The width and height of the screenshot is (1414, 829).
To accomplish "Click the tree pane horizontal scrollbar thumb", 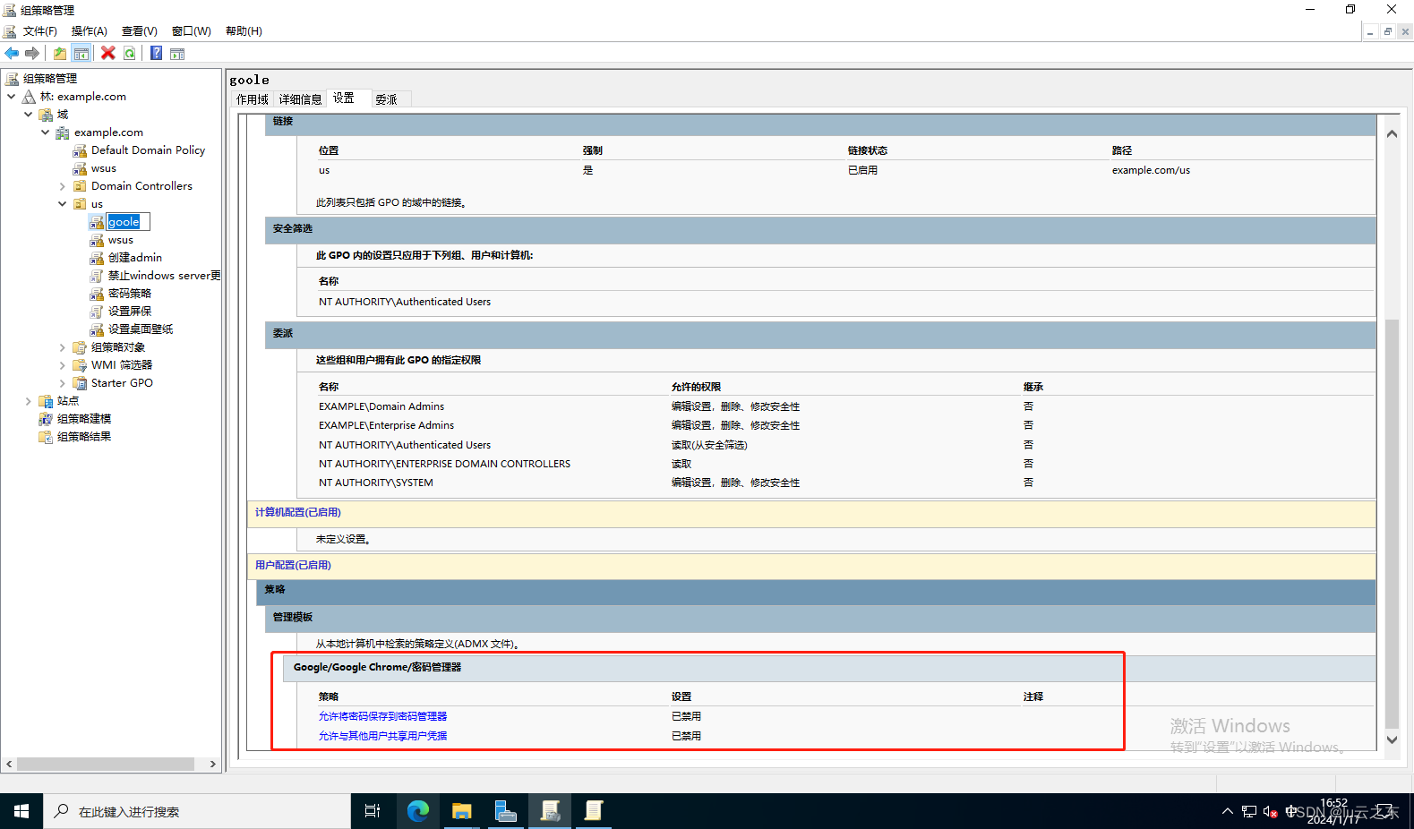I will click(x=106, y=765).
